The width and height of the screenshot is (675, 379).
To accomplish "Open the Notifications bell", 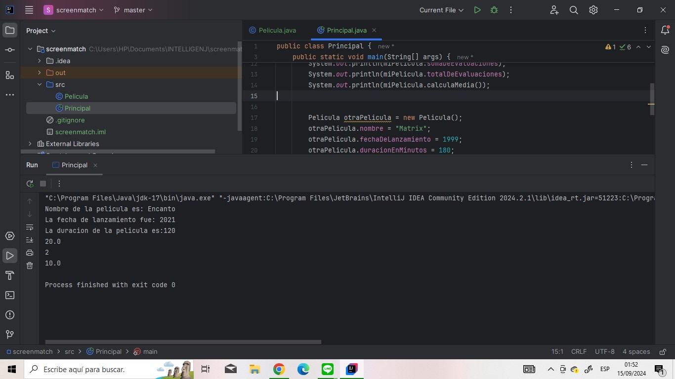I will [665, 31].
